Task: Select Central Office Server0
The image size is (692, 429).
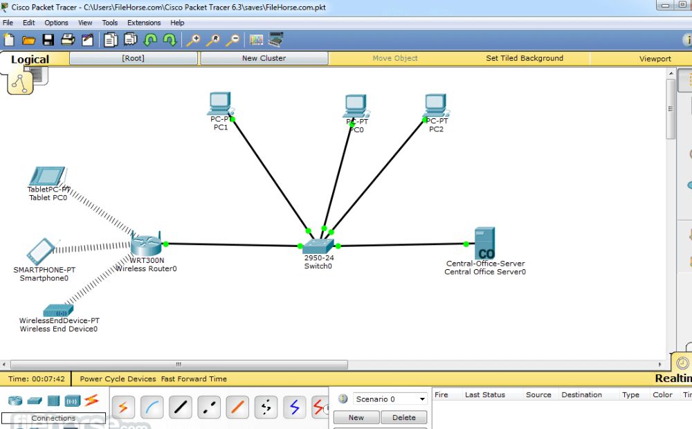Action: point(484,243)
